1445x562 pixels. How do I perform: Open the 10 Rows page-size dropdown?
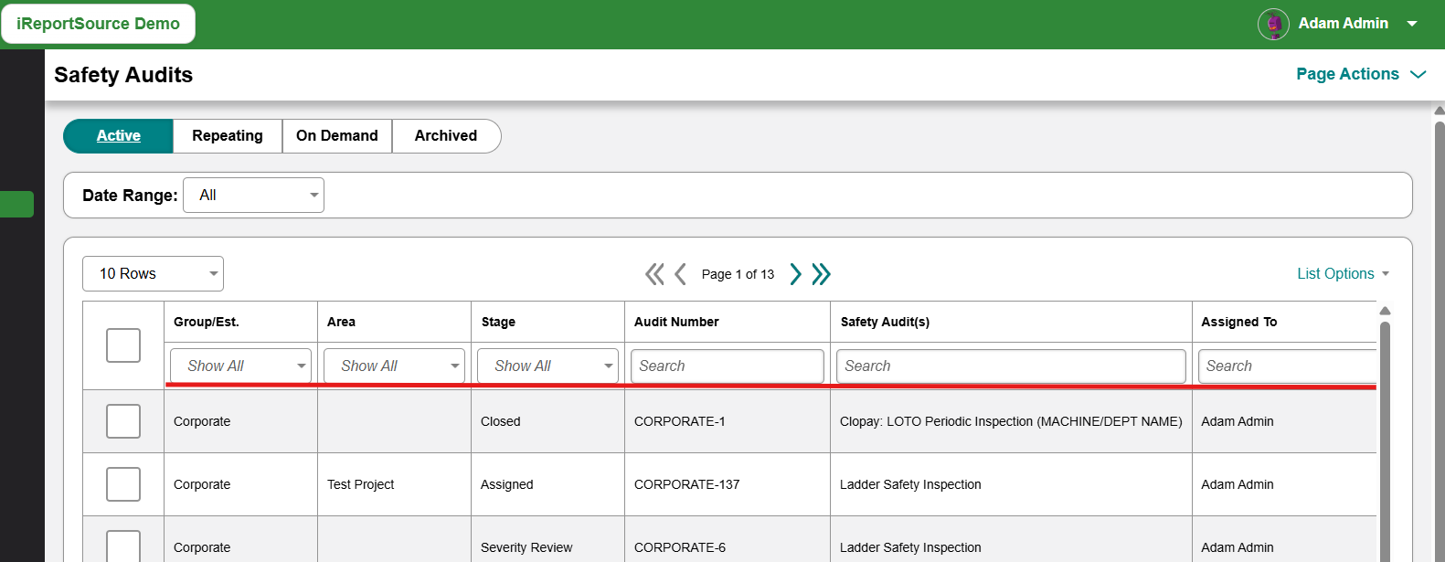[x=153, y=273]
